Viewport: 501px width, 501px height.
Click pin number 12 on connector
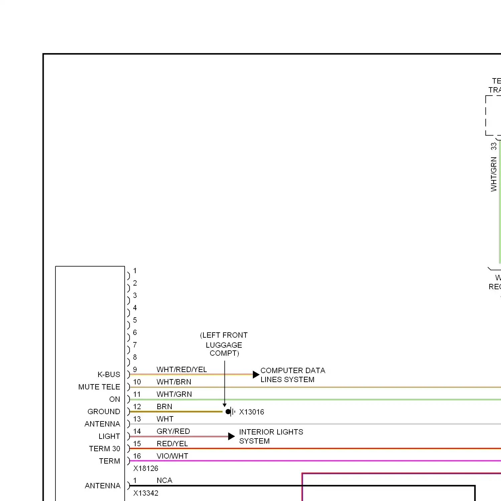(x=137, y=406)
